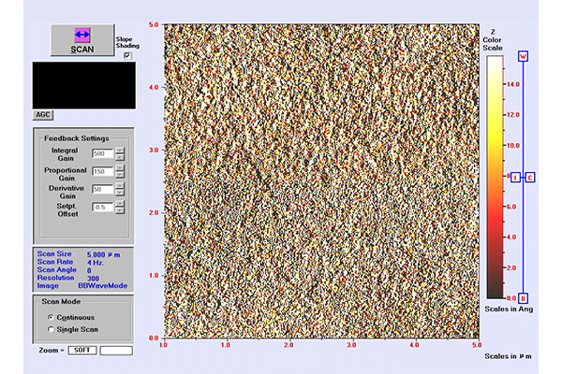This screenshot has width=562, height=374.
Task: Click the Scales in Ang label
Action: 509,309
